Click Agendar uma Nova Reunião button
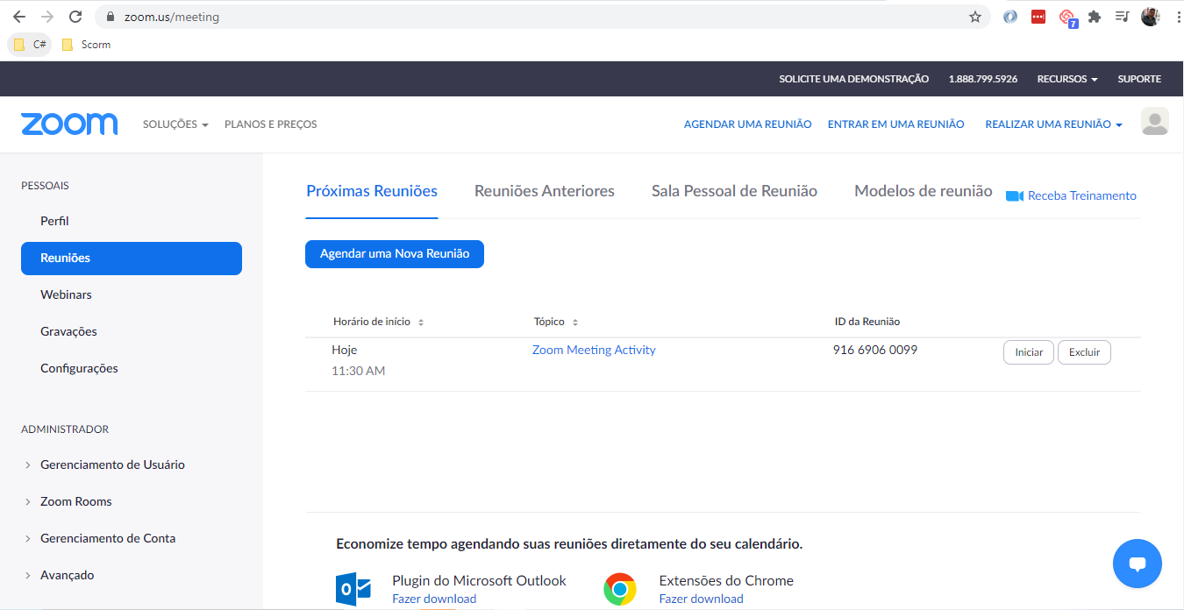1184x610 pixels. click(395, 254)
